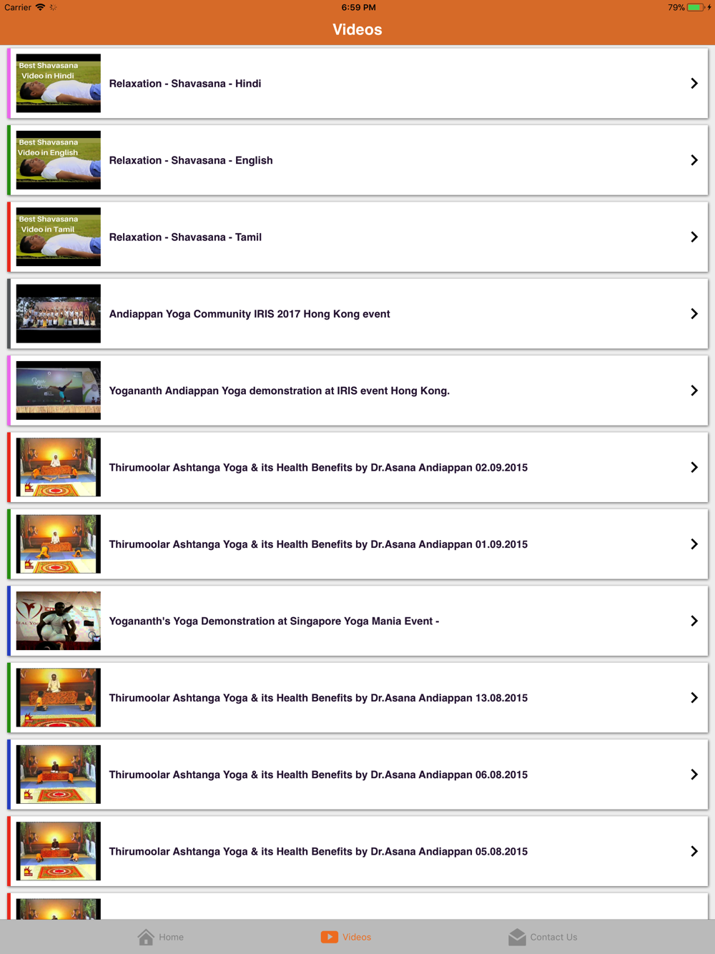Open the Contact Us envelope icon

click(517, 937)
